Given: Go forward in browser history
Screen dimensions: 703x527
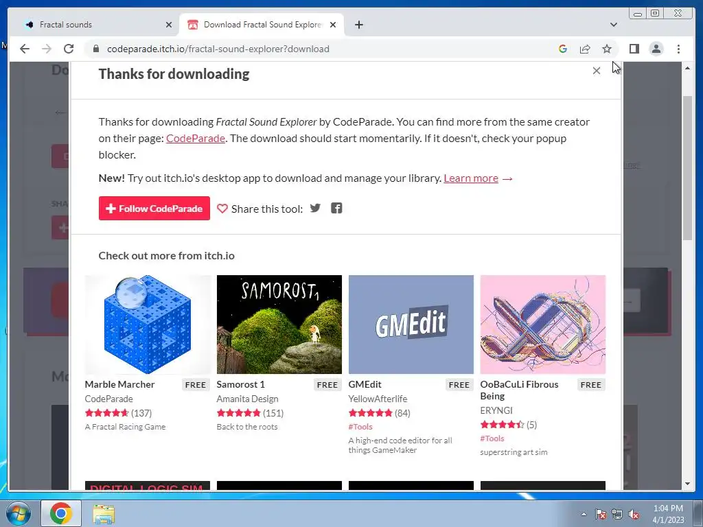Looking at the screenshot, I should [x=47, y=49].
